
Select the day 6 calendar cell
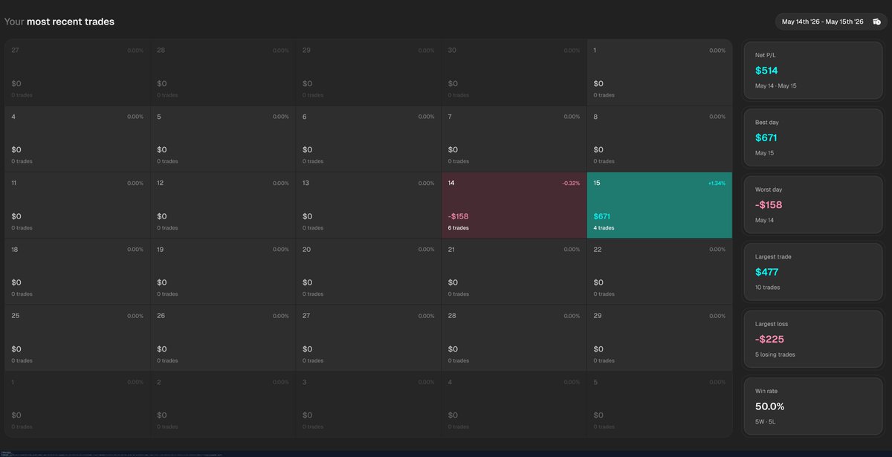coord(369,139)
